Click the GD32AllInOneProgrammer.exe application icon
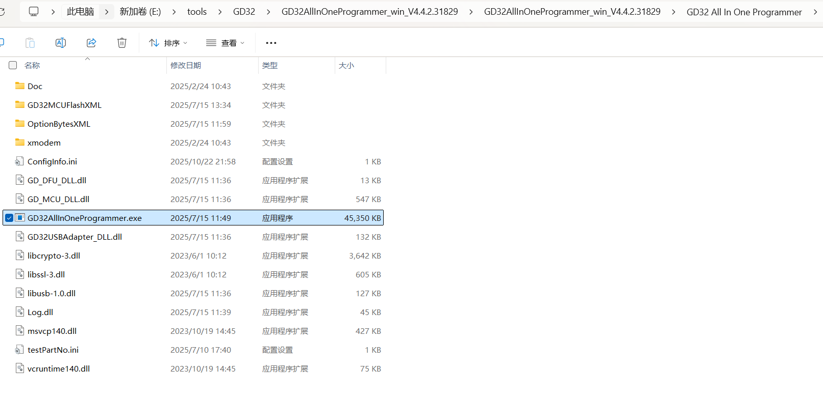 pos(20,218)
